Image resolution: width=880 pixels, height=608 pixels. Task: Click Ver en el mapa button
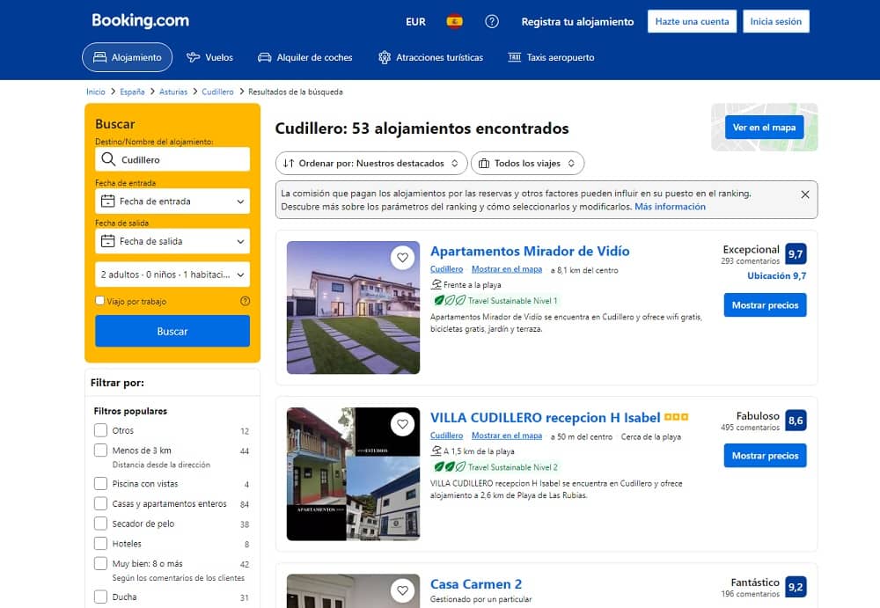(765, 128)
